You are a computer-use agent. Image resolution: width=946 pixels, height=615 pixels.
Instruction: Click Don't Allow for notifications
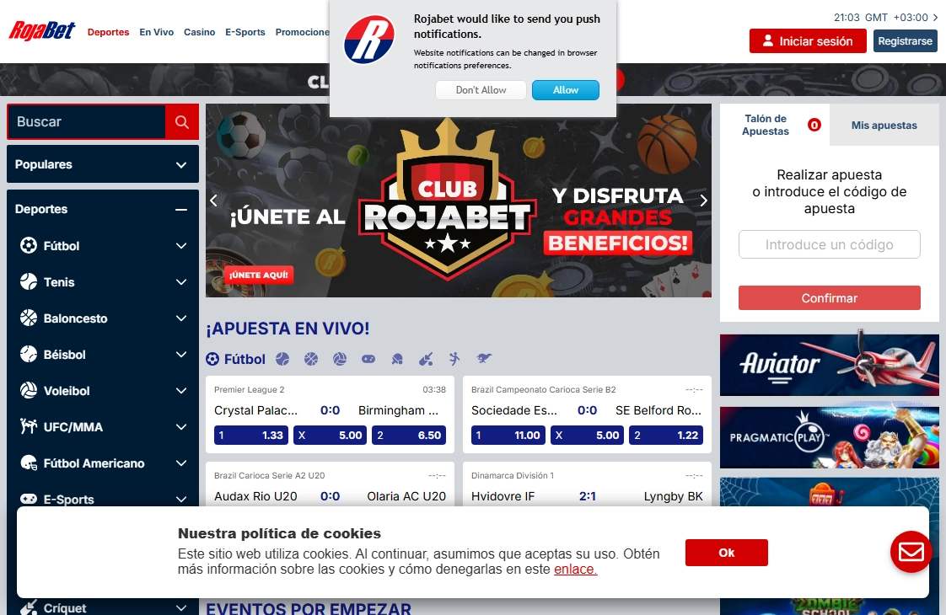click(x=481, y=90)
